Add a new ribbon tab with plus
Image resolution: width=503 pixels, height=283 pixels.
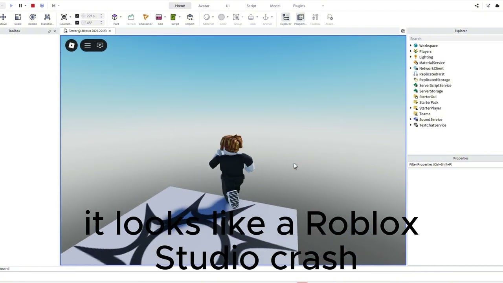[x=323, y=6]
